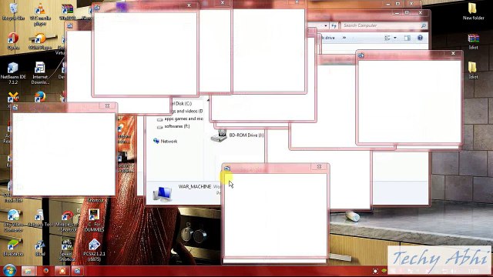Open the Windows Start menu
This screenshot has width=493, height=277.
click(9, 271)
